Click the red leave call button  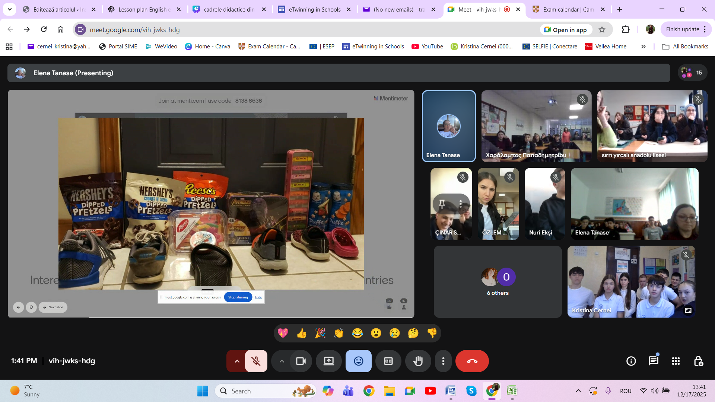click(x=472, y=361)
